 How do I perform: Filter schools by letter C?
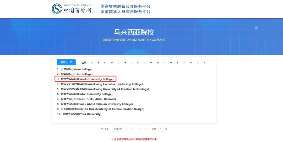tap(105, 63)
